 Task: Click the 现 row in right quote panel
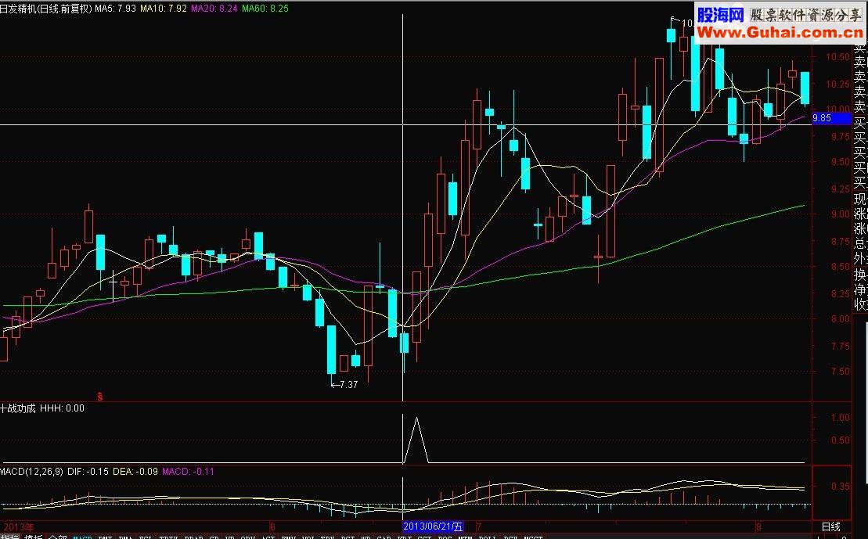click(860, 199)
